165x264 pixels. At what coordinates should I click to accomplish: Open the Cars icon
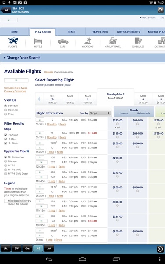click(x=63, y=41)
